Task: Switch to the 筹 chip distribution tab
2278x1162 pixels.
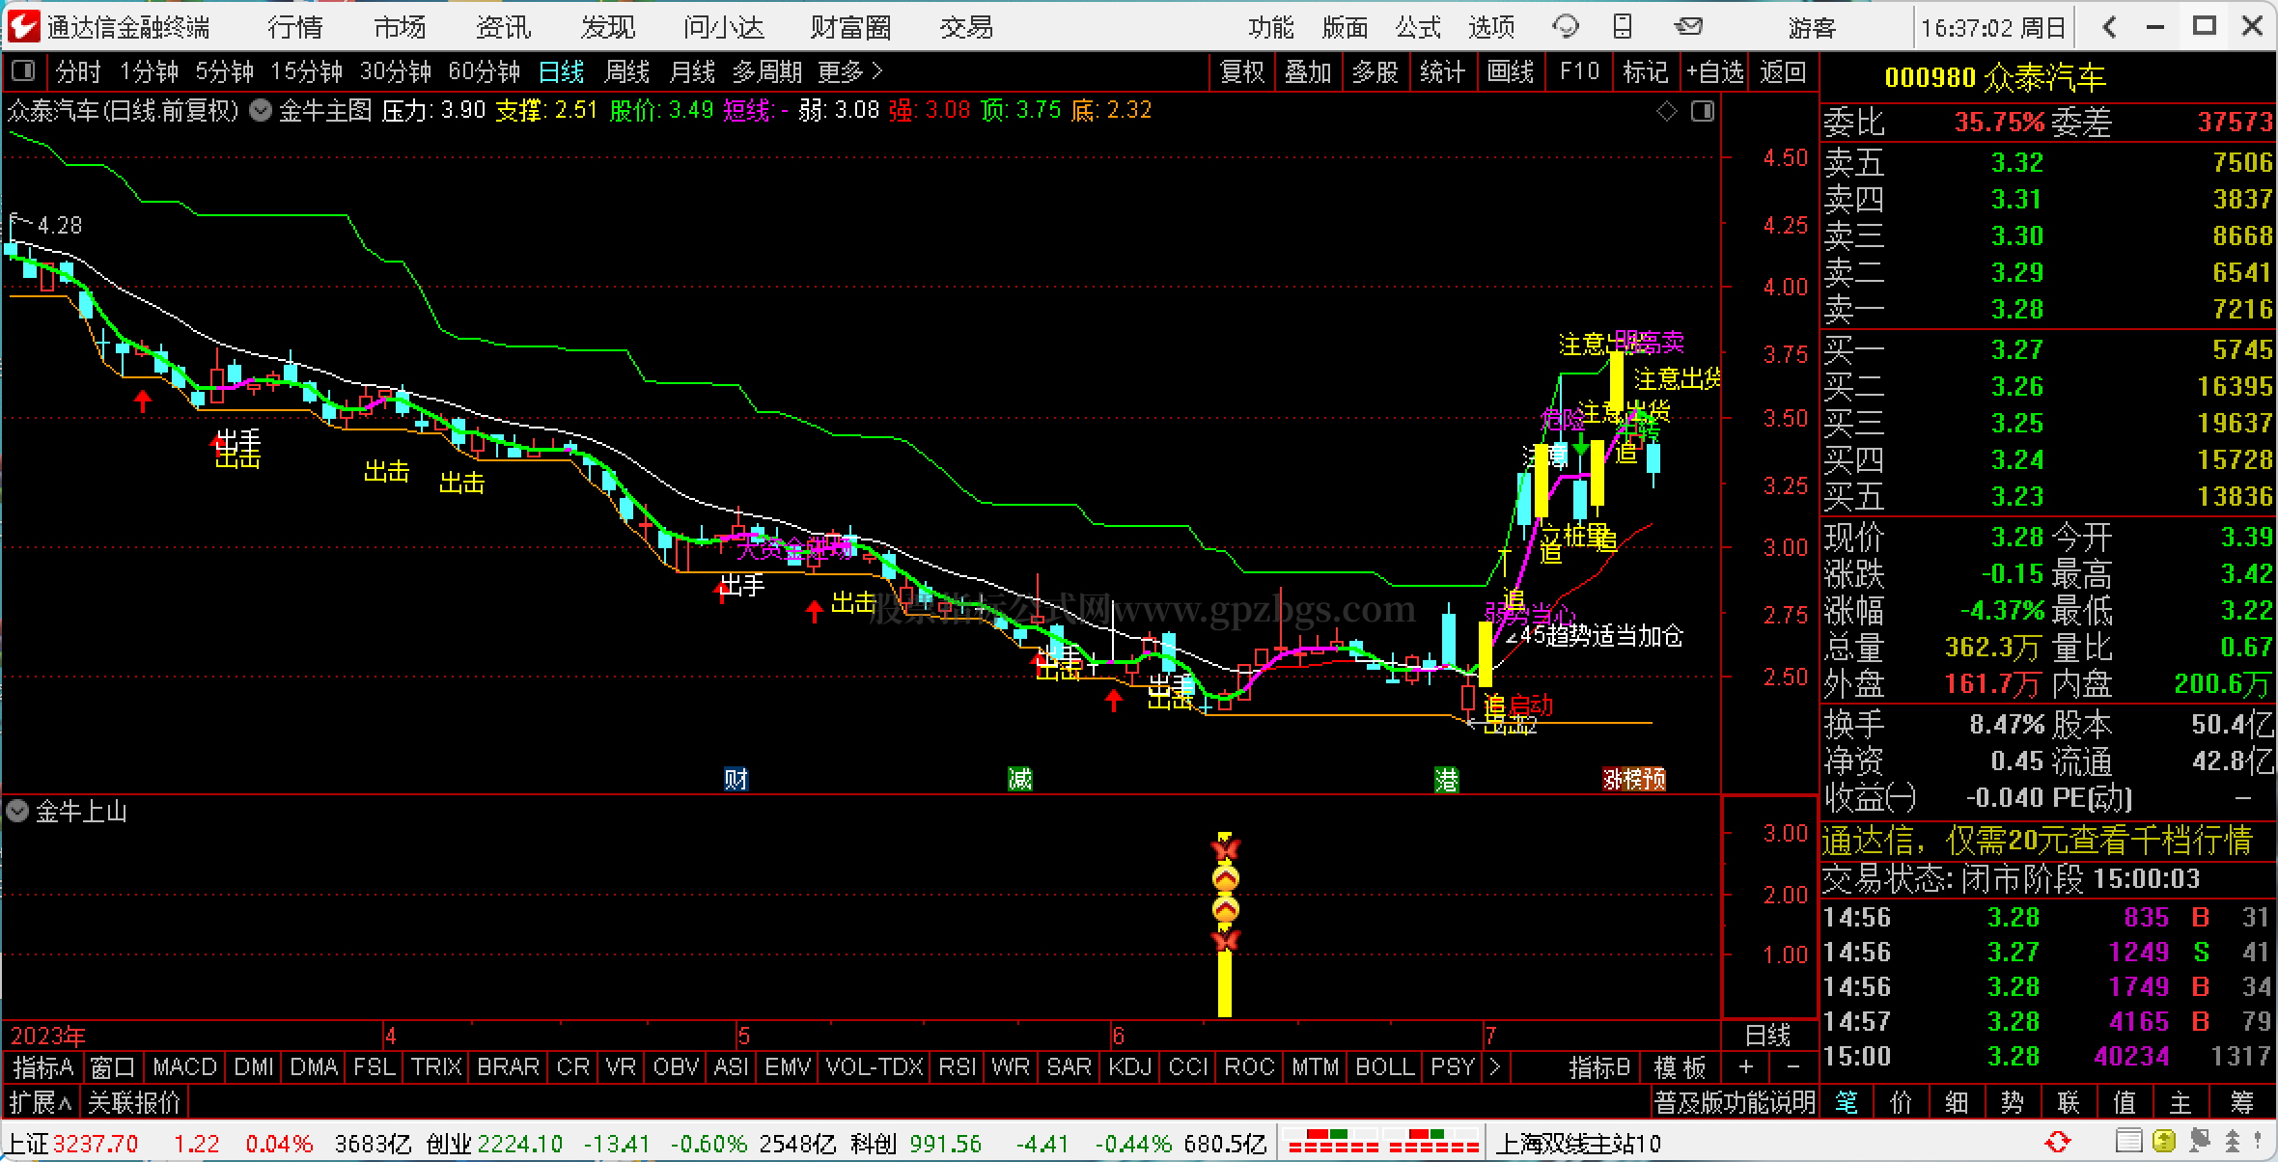Action: pos(2242,1101)
